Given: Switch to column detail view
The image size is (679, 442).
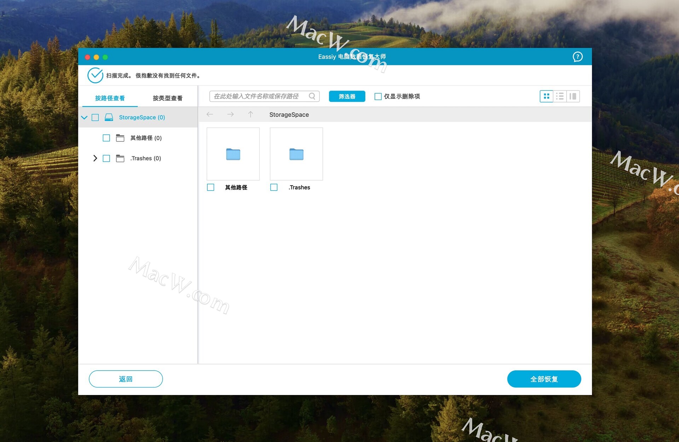Looking at the screenshot, I should coord(573,96).
